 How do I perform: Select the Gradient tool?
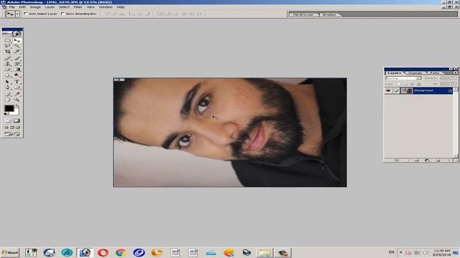[x=17, y=70]
